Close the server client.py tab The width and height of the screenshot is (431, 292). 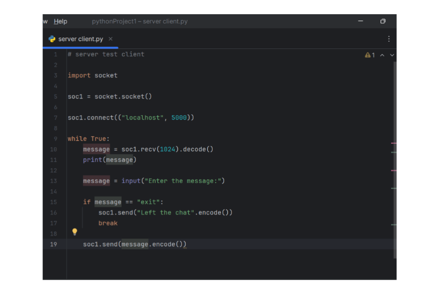pos(111,39)
